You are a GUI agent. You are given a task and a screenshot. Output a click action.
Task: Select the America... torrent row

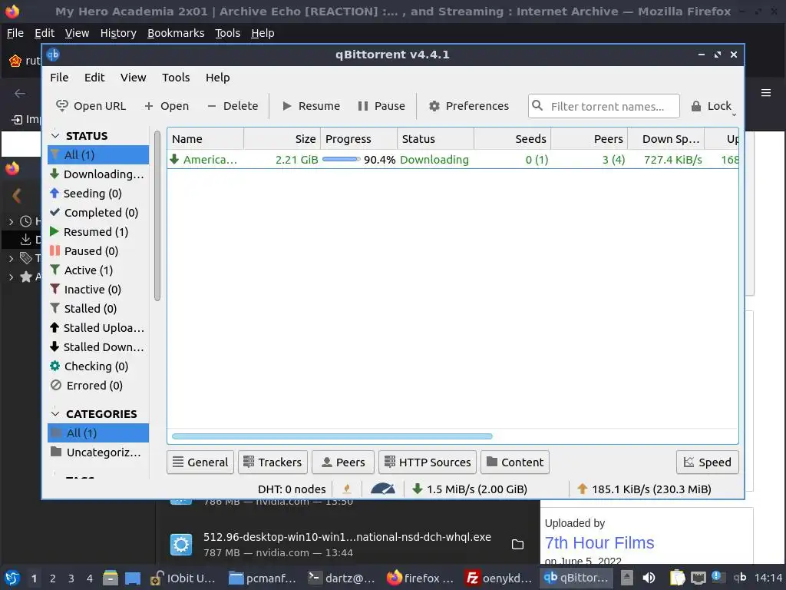[x=453, y=160]
